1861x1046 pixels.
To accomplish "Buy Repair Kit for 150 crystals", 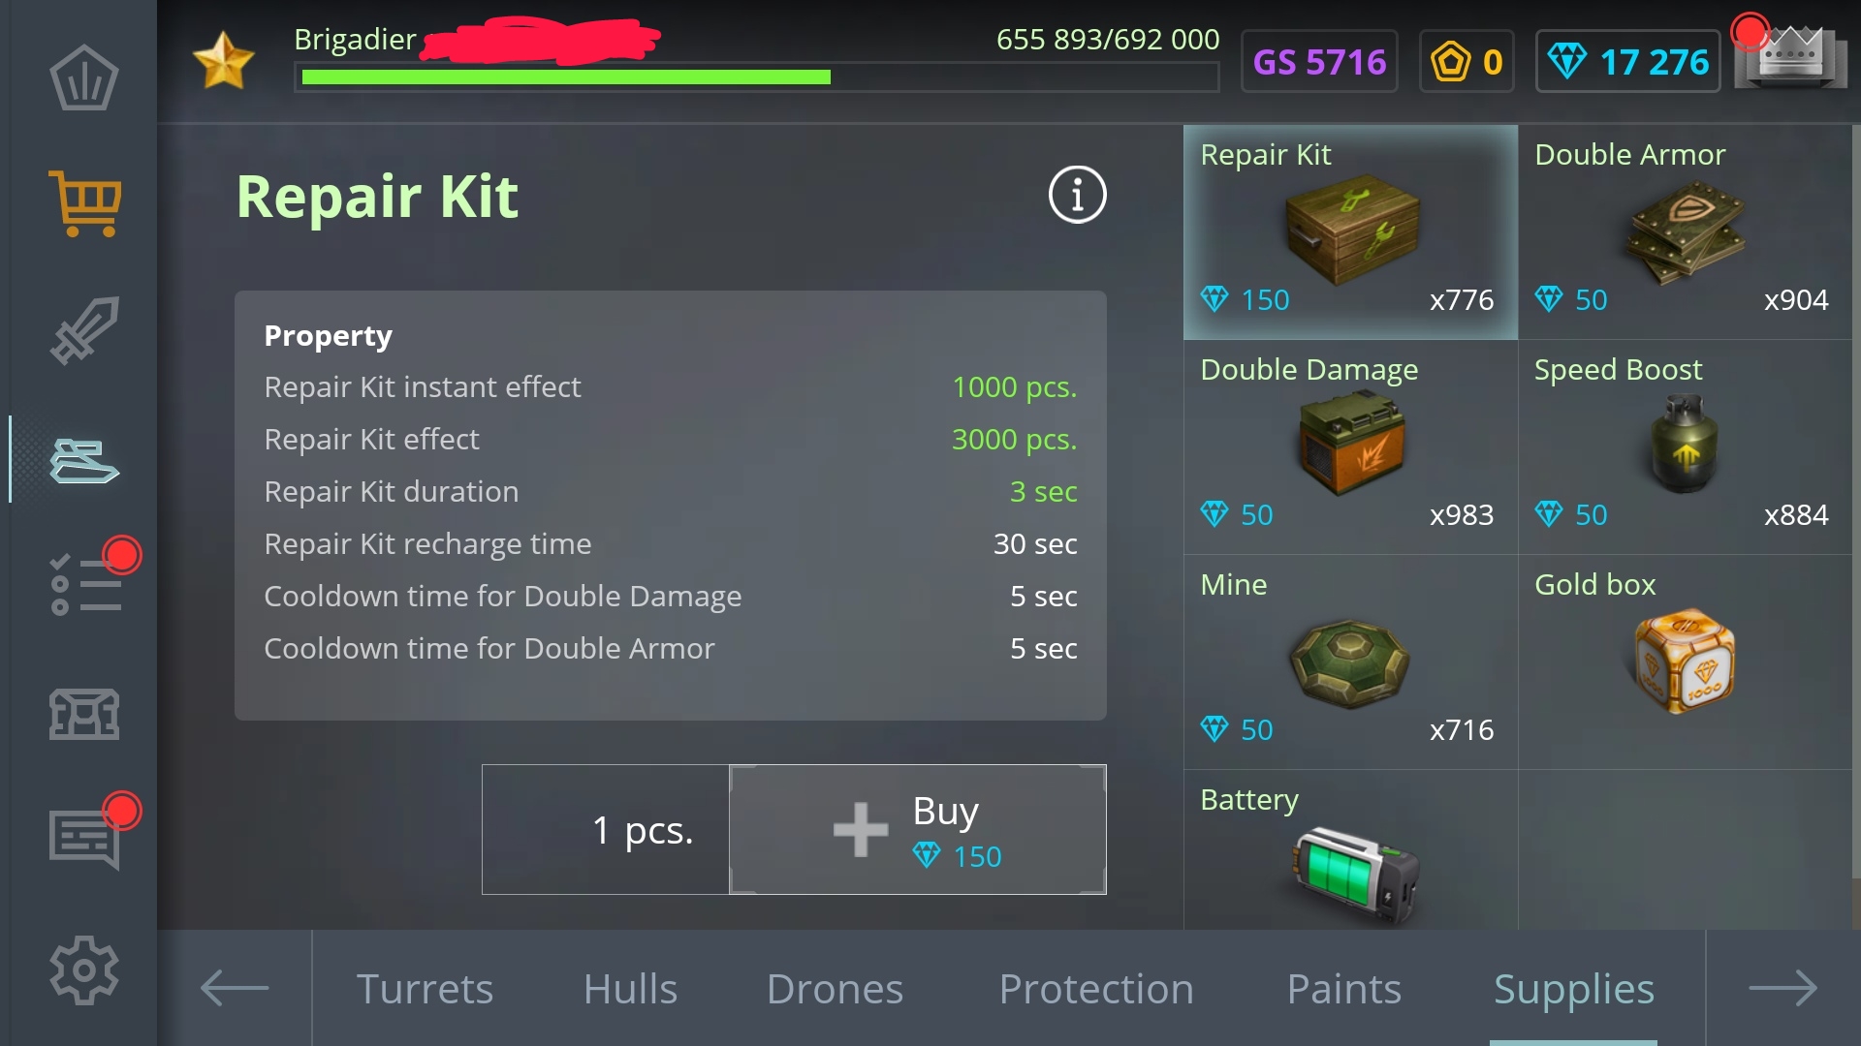I will coord(917,830).
